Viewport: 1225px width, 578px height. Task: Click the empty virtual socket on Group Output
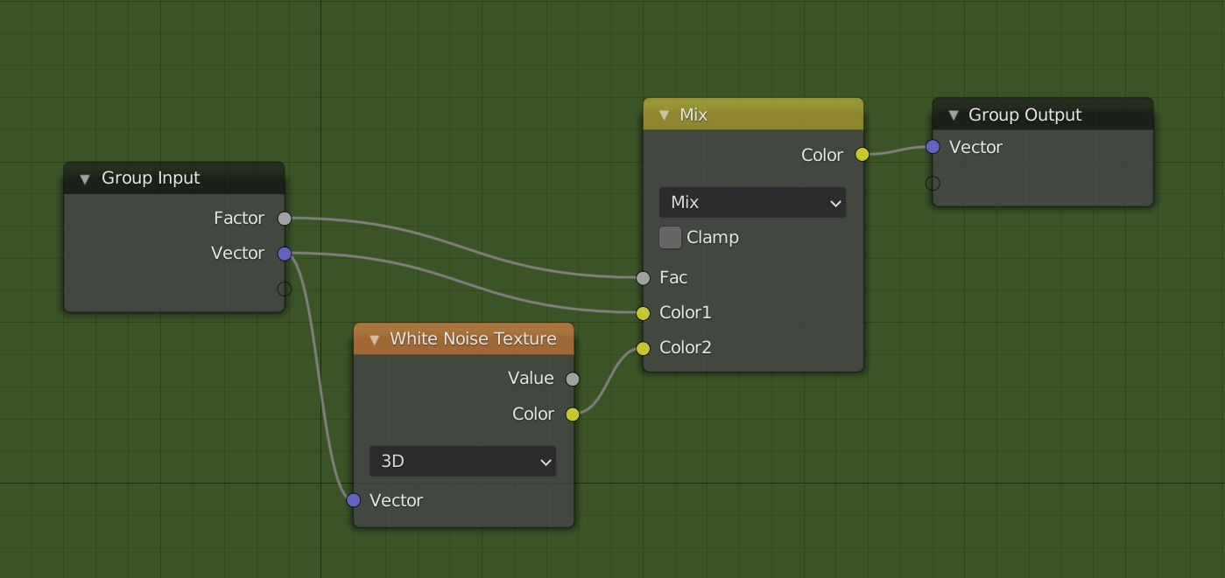coord(933,183)
